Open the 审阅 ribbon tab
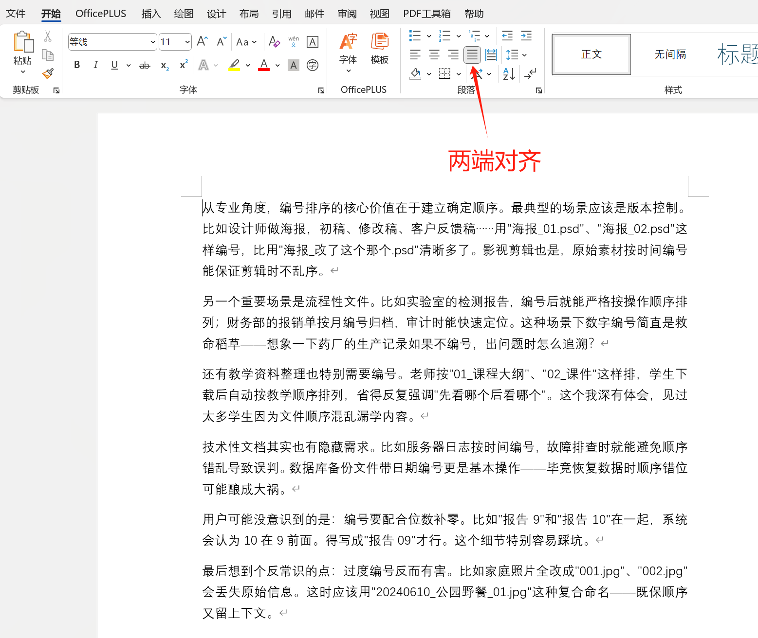 (x=347, y=13)
